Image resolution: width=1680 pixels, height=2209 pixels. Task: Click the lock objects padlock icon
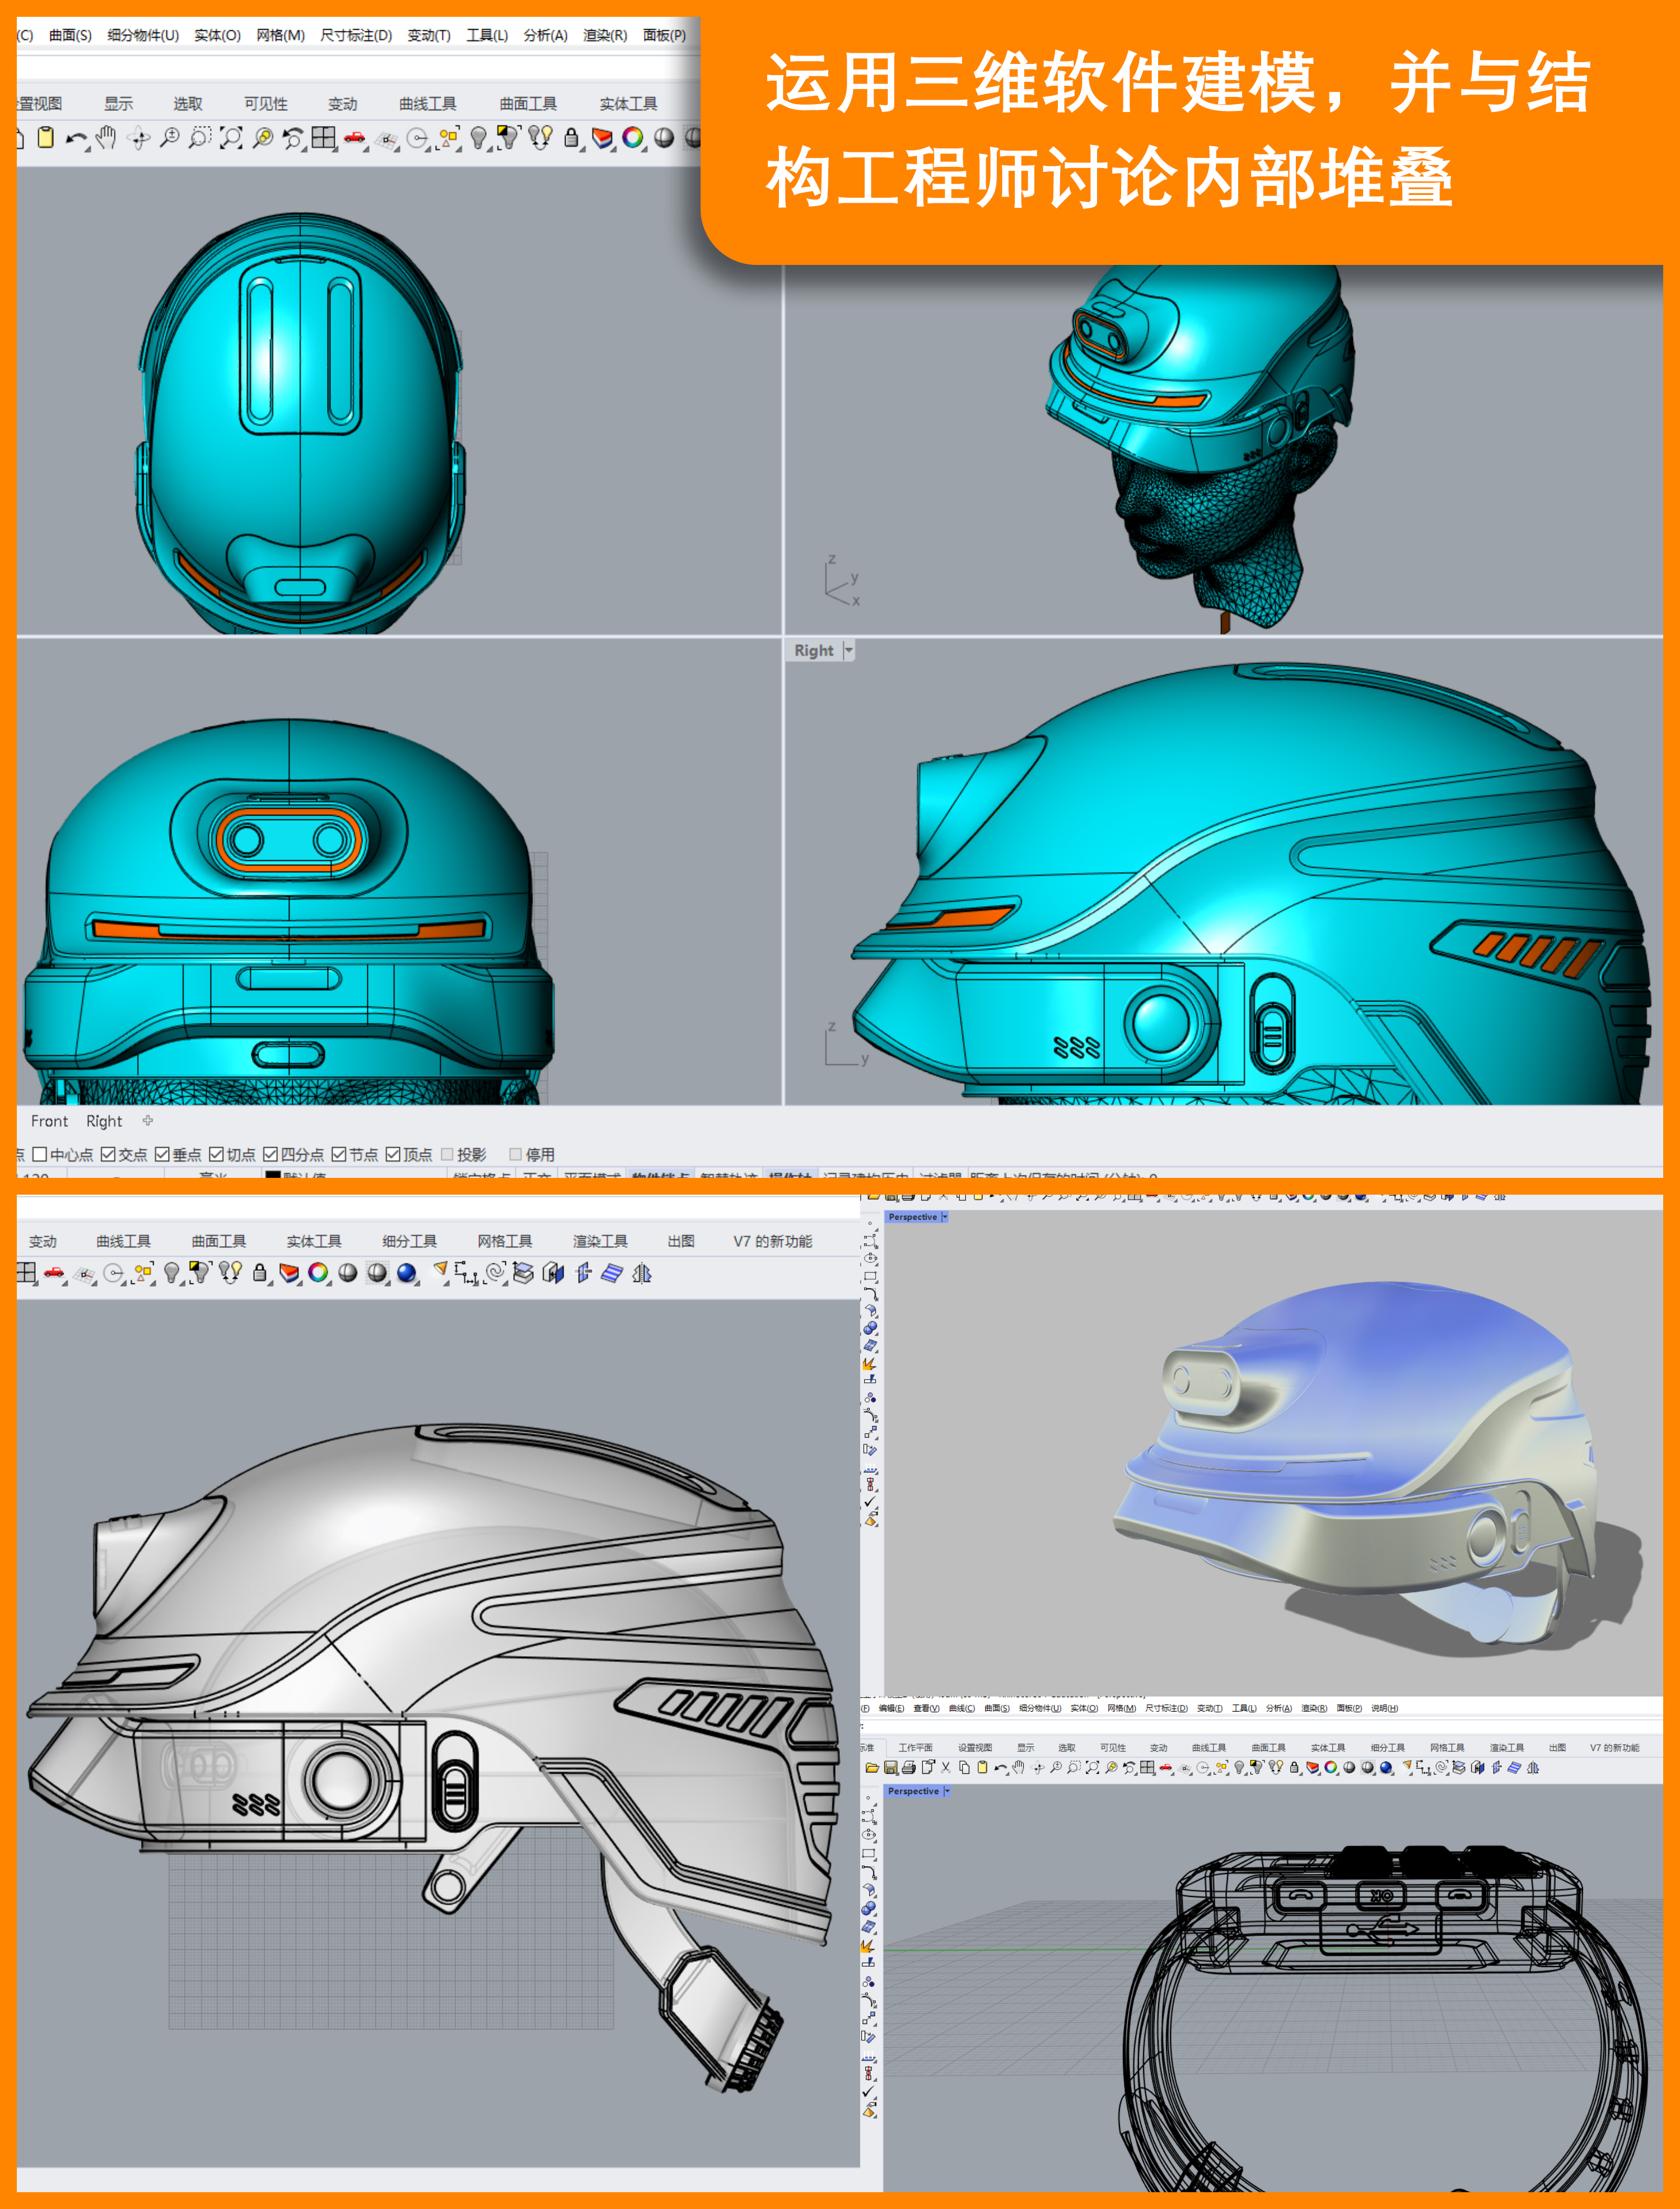[570, 138]
